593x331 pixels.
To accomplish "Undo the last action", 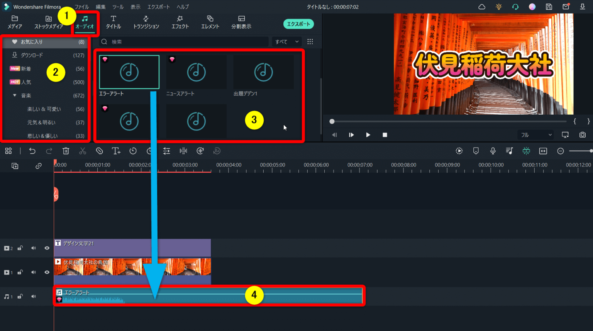I will click(x=32, y=151).
